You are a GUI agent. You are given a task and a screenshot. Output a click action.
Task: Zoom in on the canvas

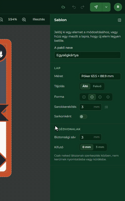24,20
